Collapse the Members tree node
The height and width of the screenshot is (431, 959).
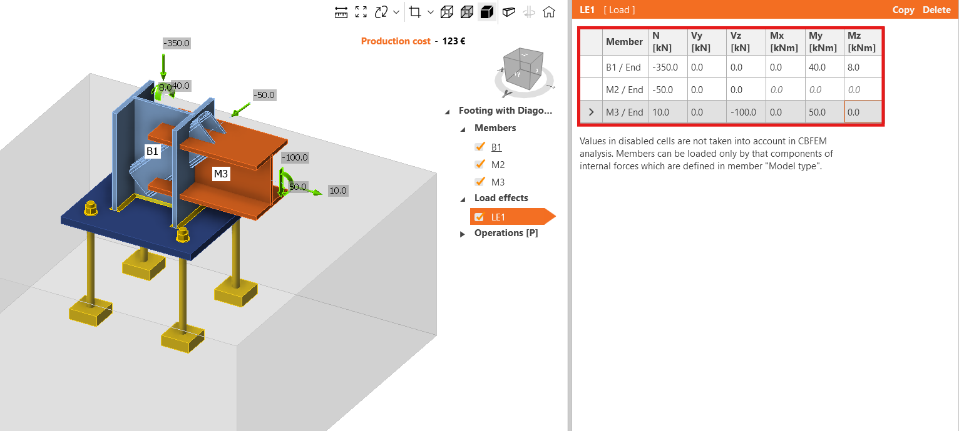point(463,129)
